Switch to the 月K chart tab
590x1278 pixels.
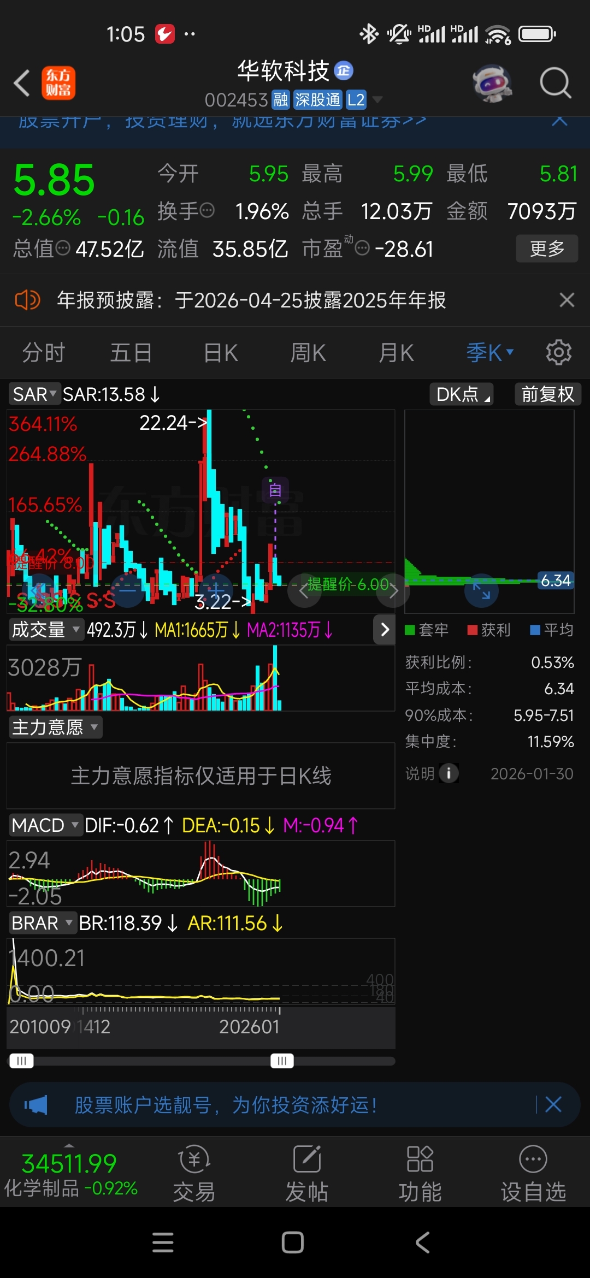click(396, 353)
